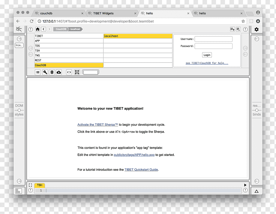This screenshot has height=214, width=276.
Task: Click the up-arrow circle left of the Home icon
Action: pyautogui.click(x=31, y=29)
